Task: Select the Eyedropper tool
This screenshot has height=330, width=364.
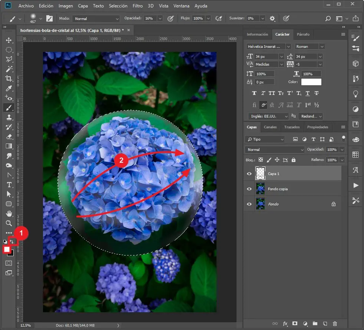Action: [9, 88]
